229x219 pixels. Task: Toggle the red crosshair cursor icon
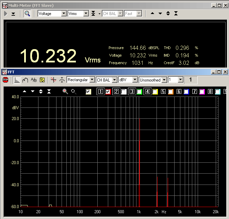(x=53, y=80)
